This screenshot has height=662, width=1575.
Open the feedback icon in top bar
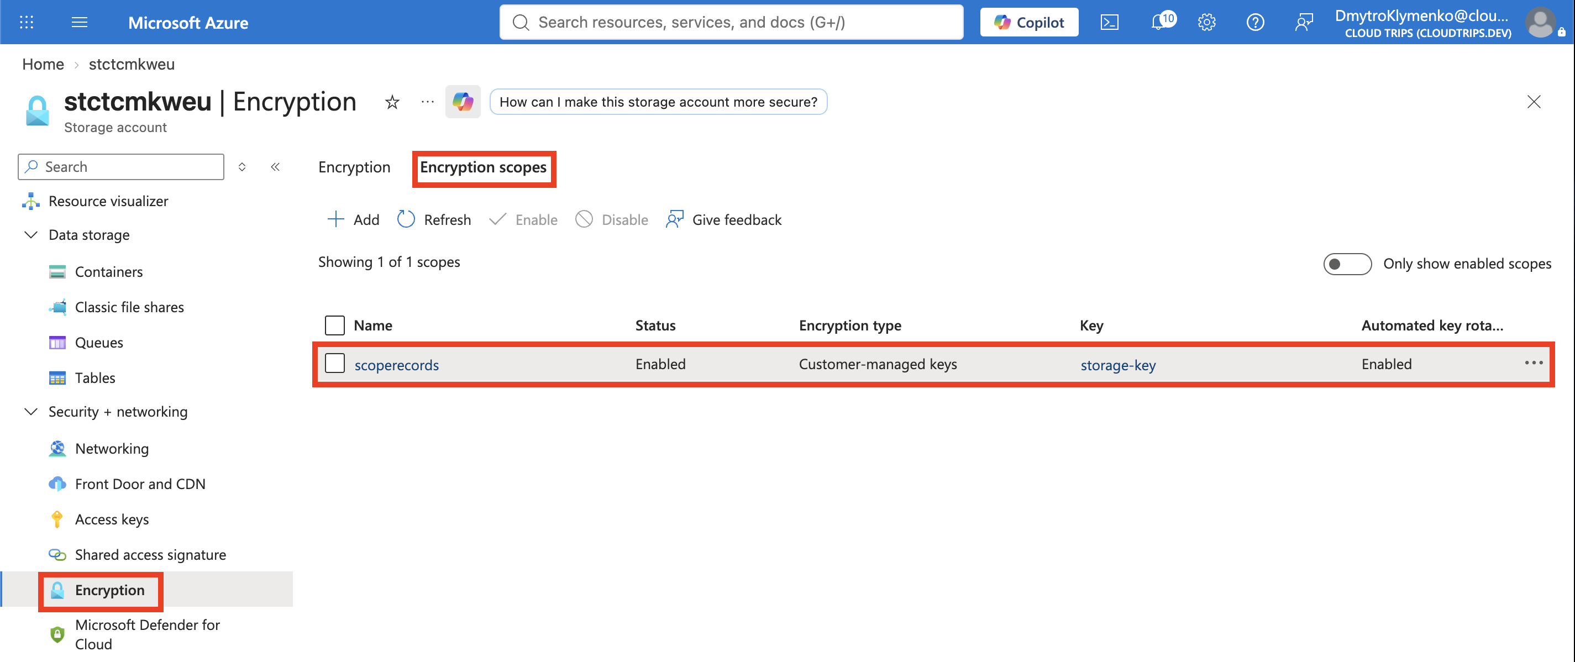(1304, 23)
